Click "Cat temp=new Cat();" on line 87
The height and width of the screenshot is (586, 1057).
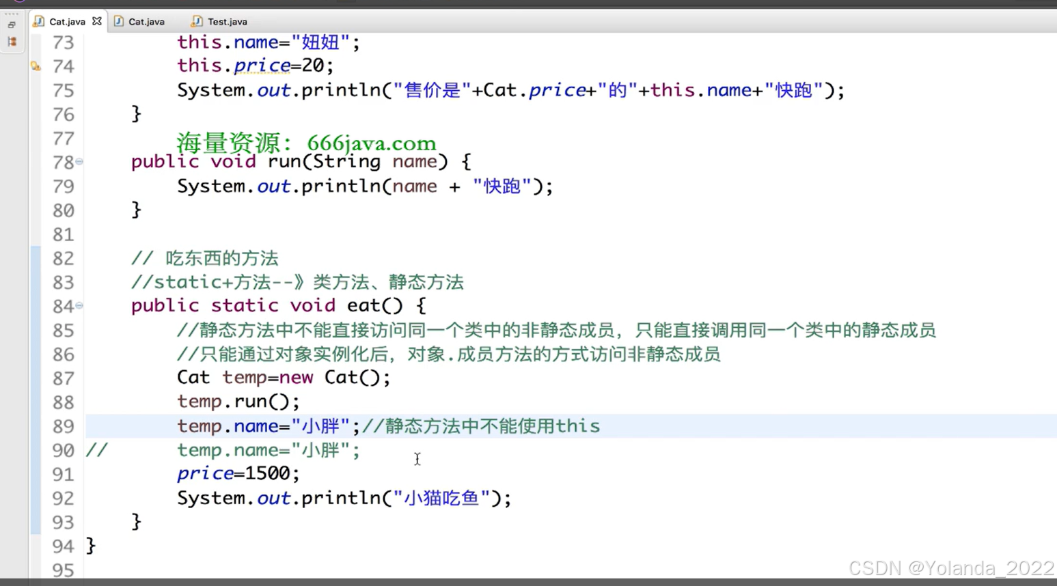coord(284,378)
